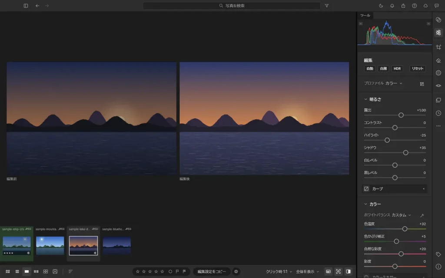Open the feedback chat icon
Screen dimensions: 445x278
point(436,6)
